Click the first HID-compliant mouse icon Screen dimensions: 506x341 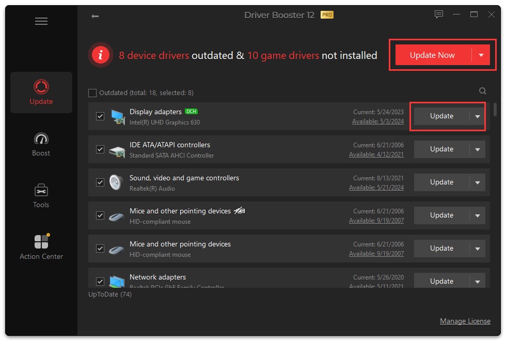pyautogui.click(x=116, y=217)
